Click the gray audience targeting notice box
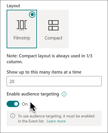The image size is (108, 133). (x=54, y=119)
